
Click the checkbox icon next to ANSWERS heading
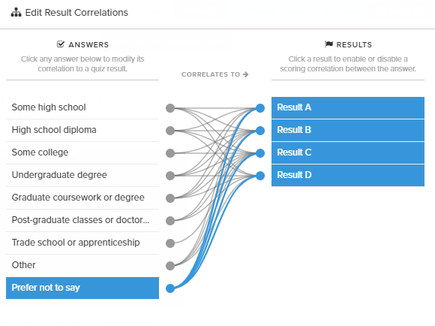click(61, 44)
